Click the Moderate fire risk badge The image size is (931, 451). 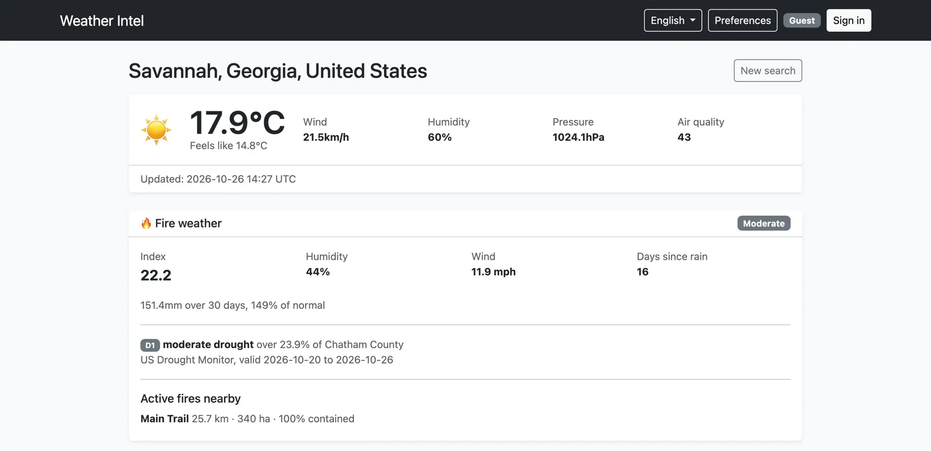pyautogui.click(x=763, y=223)
